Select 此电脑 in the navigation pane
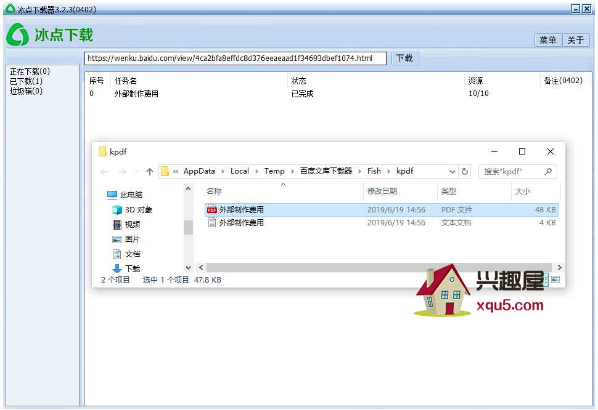Image resolution: width=598 pixels, height=410 pixels. pos(125,195)
